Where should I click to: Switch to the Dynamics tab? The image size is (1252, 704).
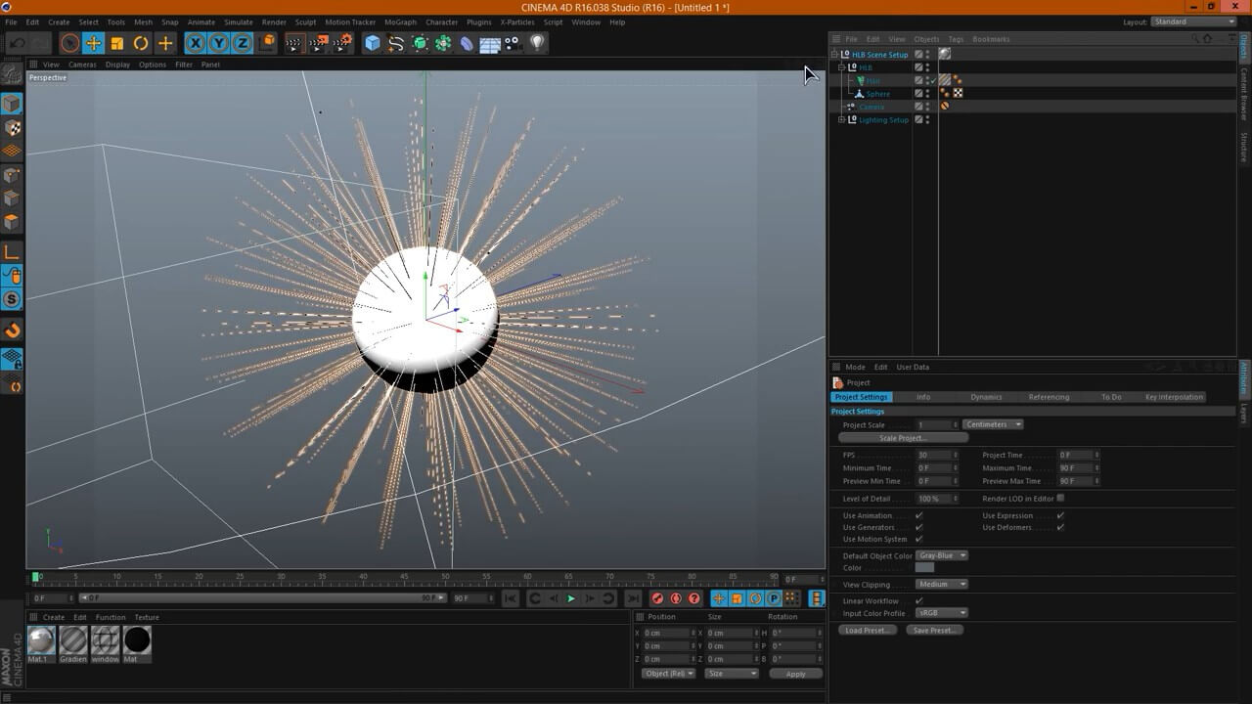[x=986, y=397]
